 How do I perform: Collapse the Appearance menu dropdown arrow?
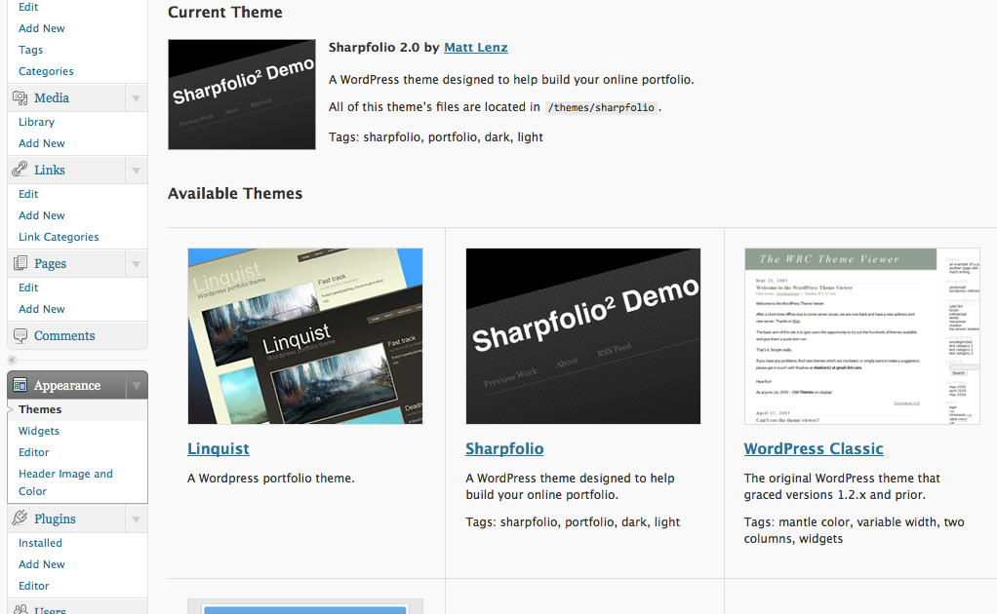(x=136, y=385)
